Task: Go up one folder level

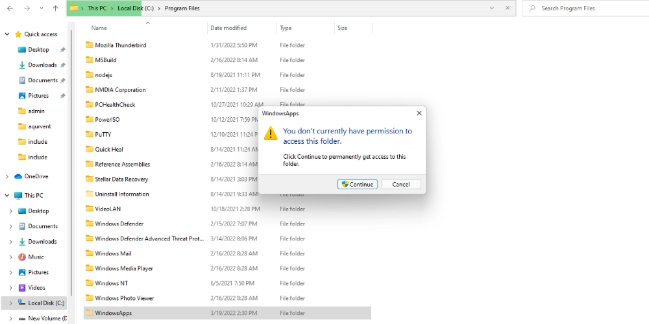Action: (x=55, y=8)
